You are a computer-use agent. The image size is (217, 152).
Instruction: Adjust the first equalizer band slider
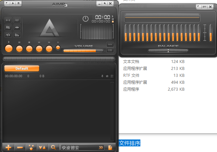pyautogui.click(x=126, y=33)
